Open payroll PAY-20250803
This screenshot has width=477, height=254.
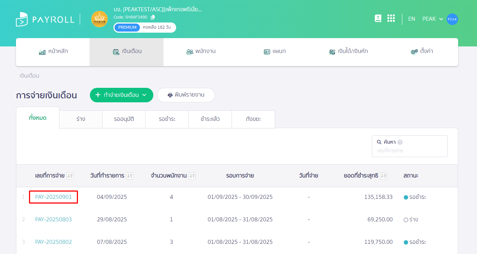click(x=54, y=220)
